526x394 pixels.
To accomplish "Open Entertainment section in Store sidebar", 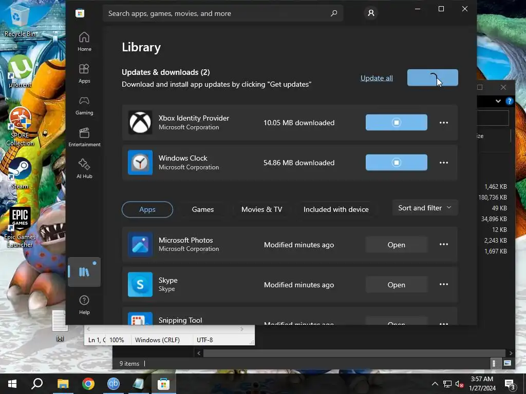I will 84,137.
